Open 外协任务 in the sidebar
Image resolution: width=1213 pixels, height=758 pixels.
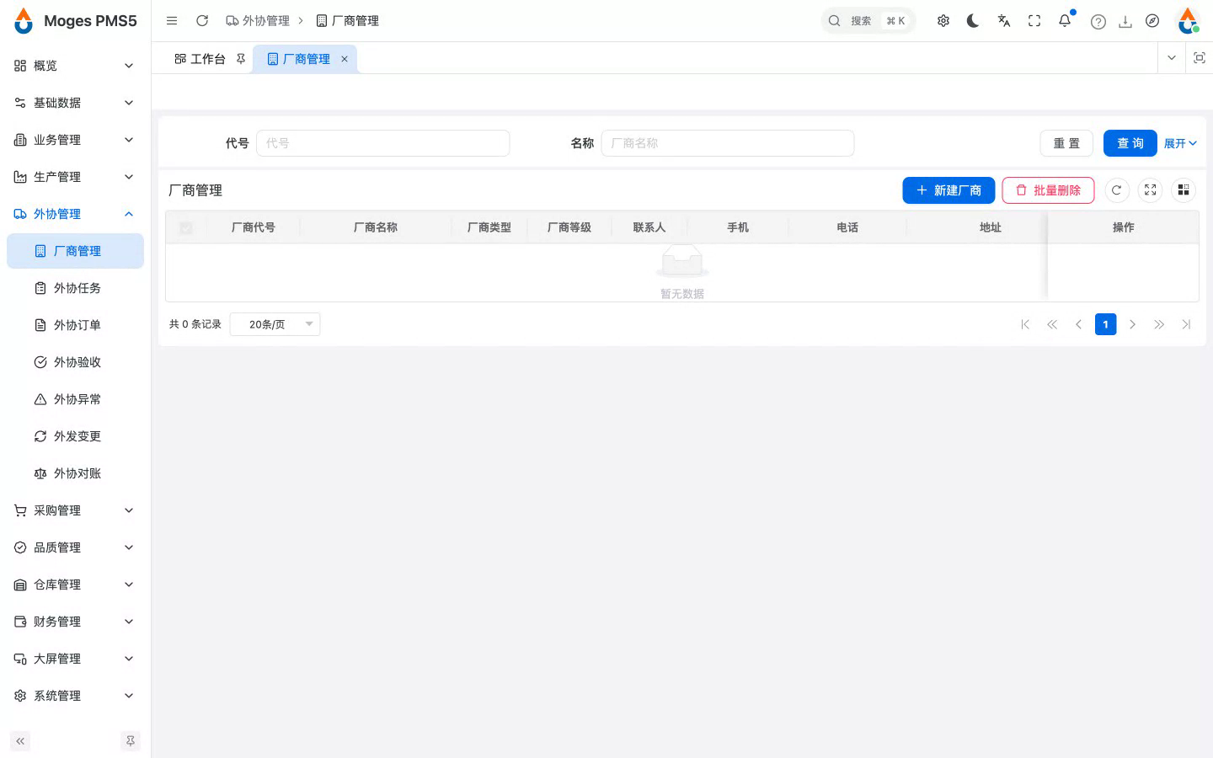(75, 288)
